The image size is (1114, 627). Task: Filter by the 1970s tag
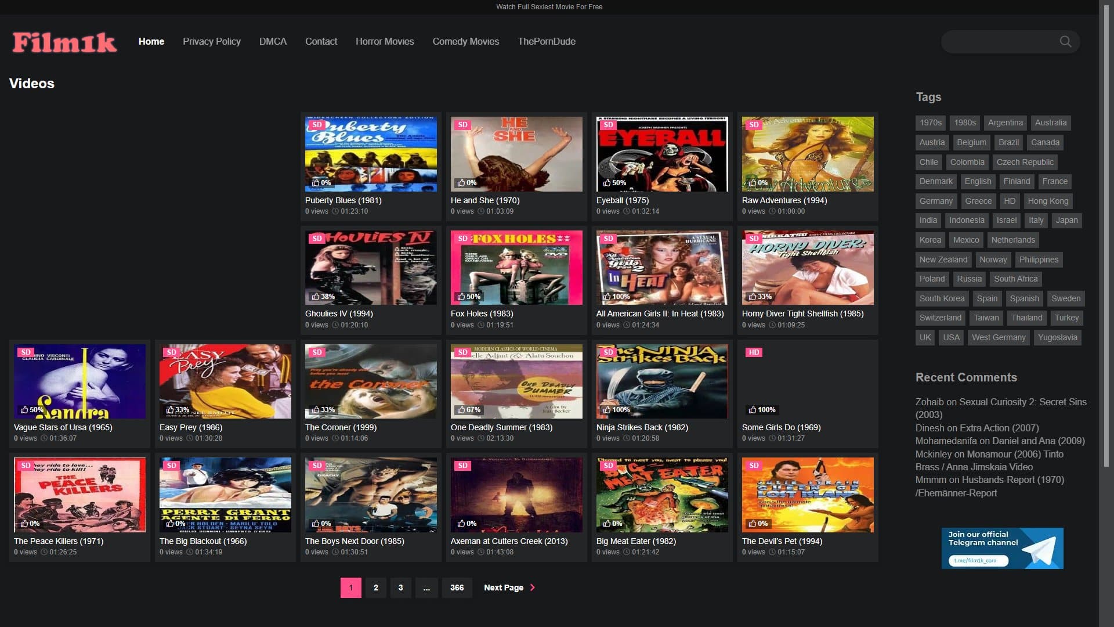[931, 123]
